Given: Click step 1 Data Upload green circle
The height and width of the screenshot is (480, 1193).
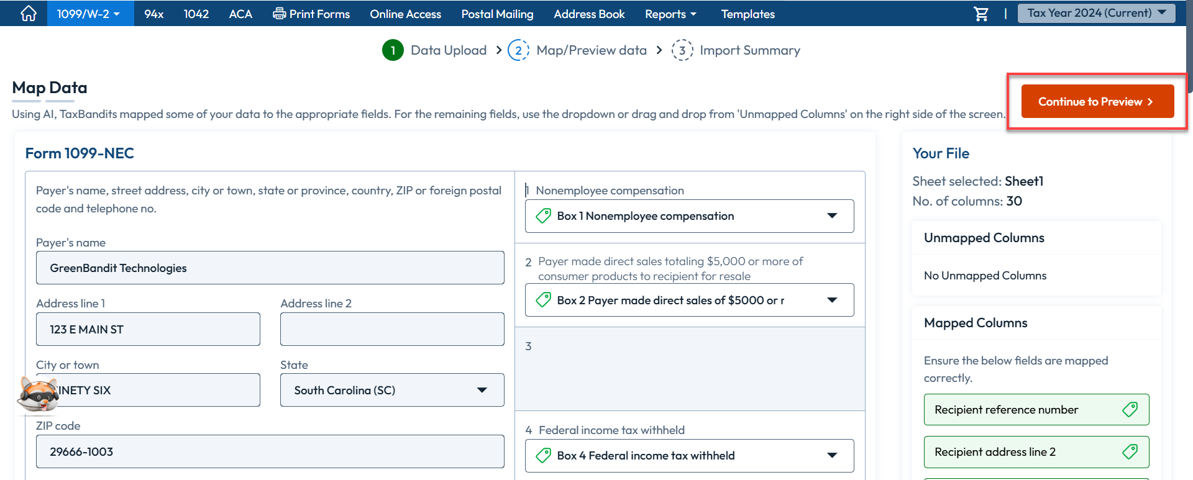Looking at the screenshot, I should [393, 50].
